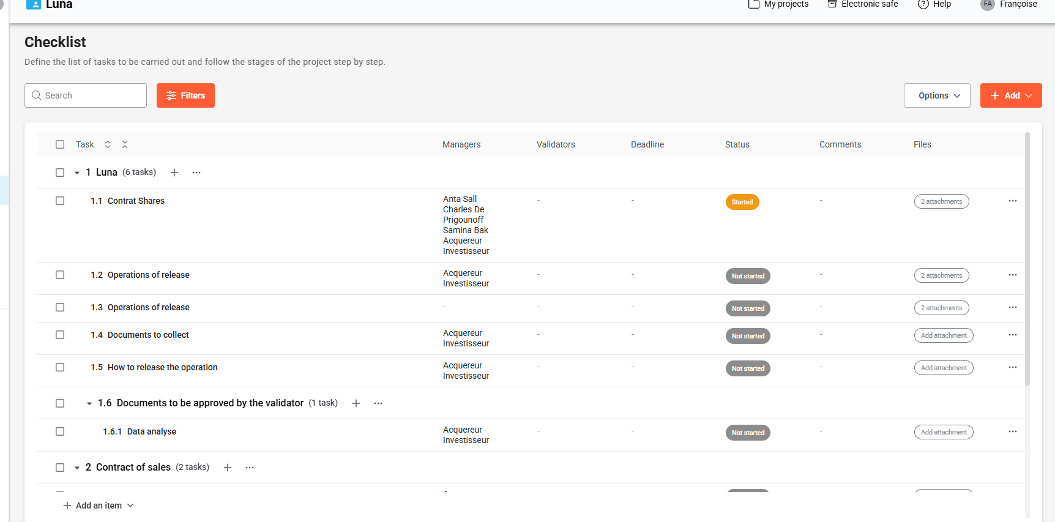Click the collapse-all icon in Task header
The width and height of the screenshot is (1055, 522).
pyautogui.click(x=125, y=144)
